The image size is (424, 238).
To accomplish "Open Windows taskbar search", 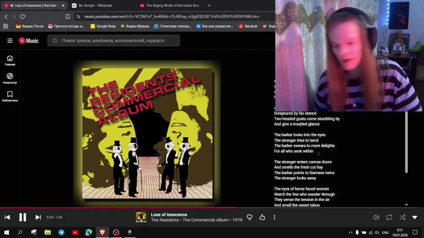I will [20, 232].
